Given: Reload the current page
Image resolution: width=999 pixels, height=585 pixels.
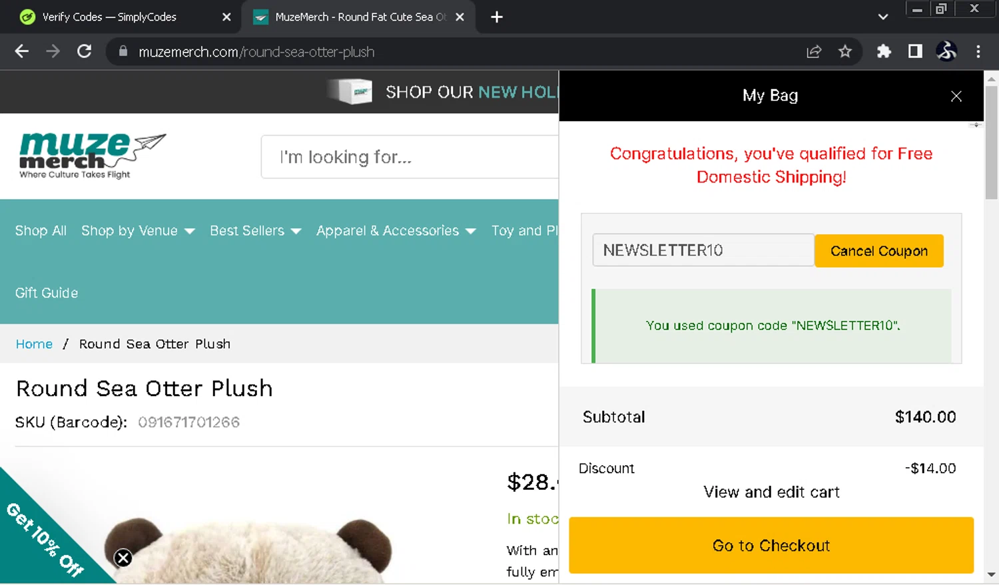Looking at the screenshot, I should click(84, 51).
